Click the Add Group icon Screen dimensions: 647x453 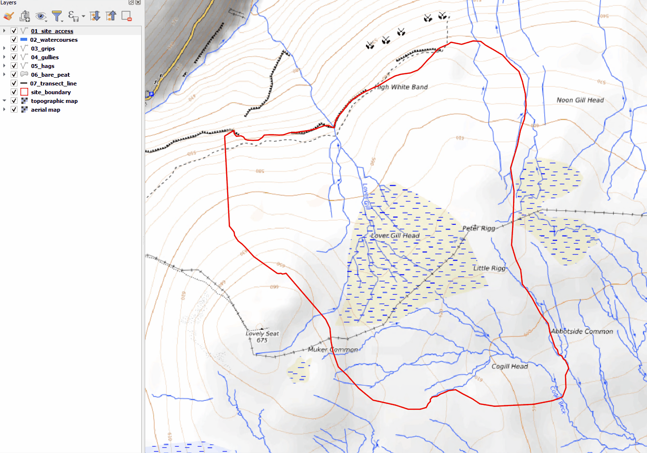tap(25, 16)
